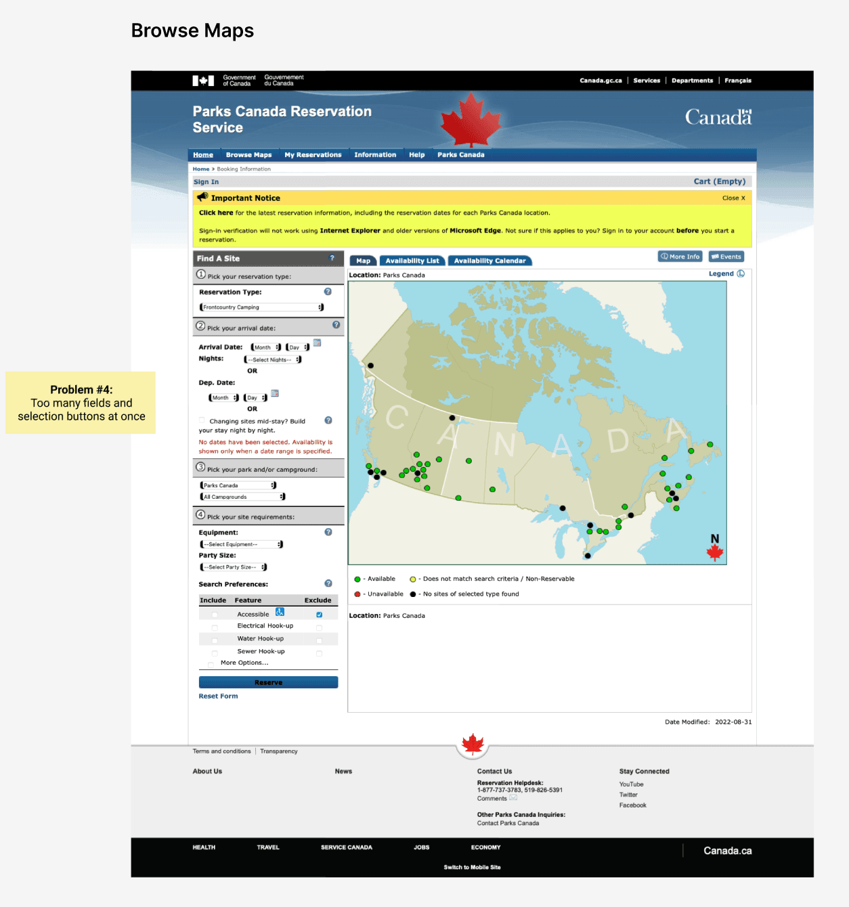
Task: Open the Frontcountry Camping reservation type dropdown
Action: coord(261,307)
